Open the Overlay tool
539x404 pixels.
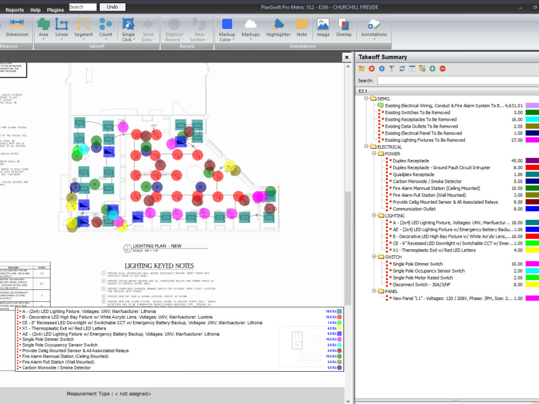pyautogui.click(x=344, y=27)
